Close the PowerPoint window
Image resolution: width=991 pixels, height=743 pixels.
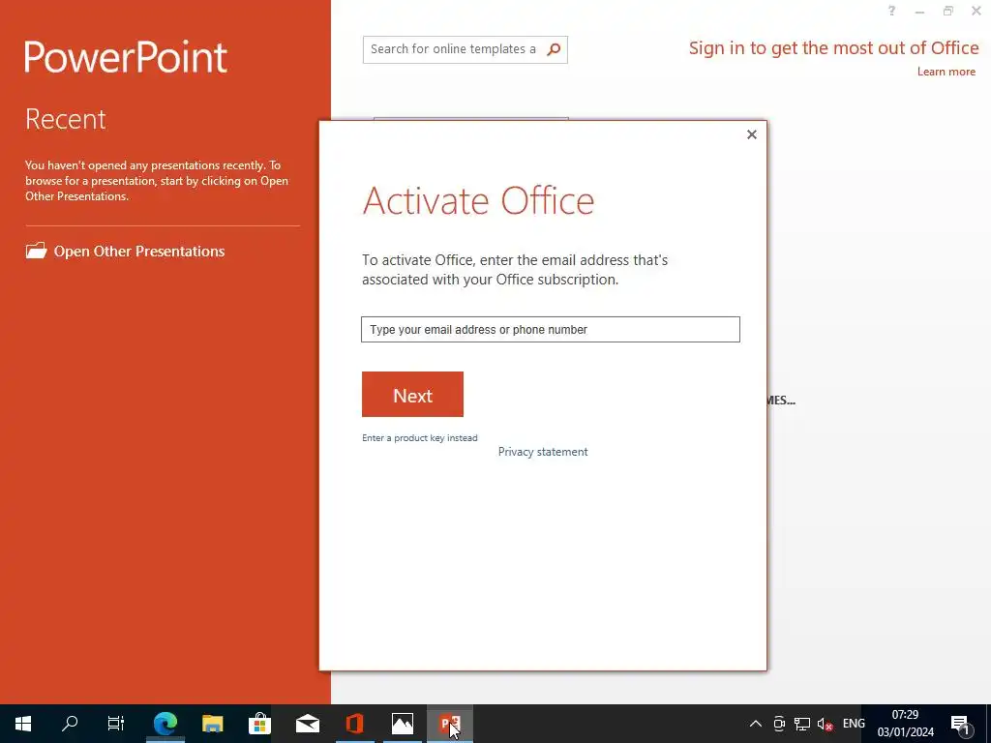976,11
